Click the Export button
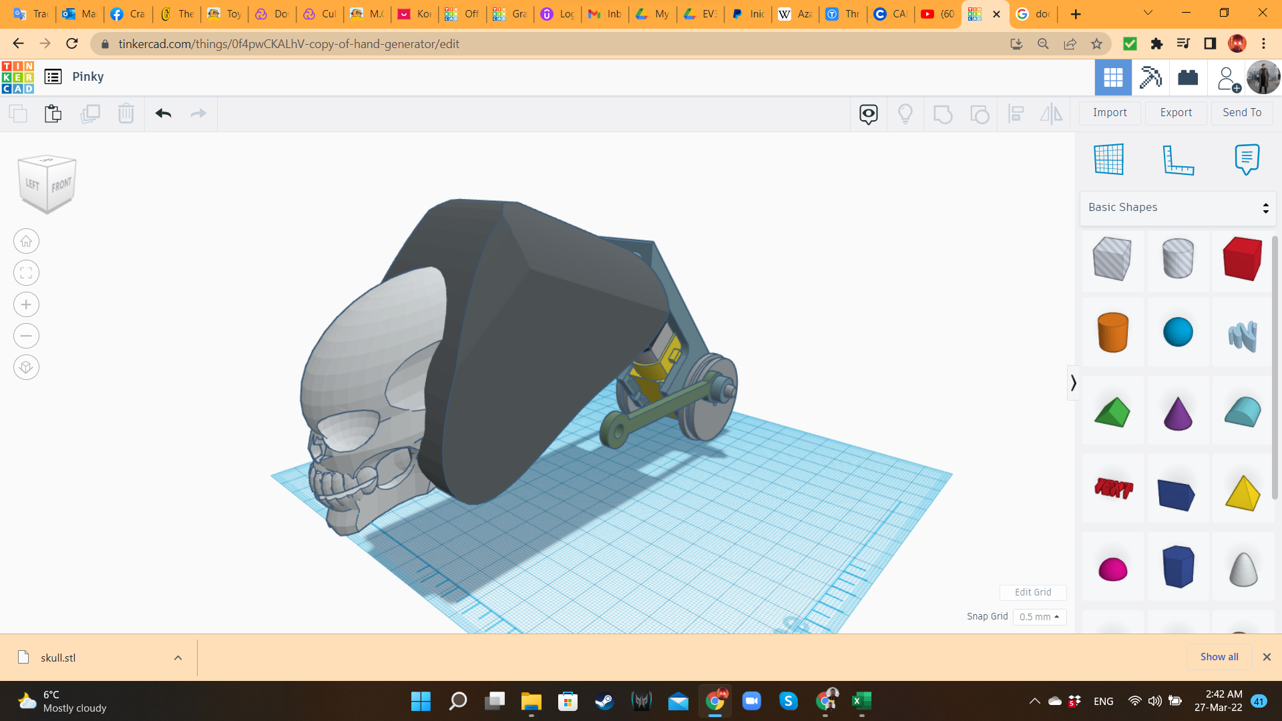The height and width of the screenshot is (721, 1282). (1175, 113)
